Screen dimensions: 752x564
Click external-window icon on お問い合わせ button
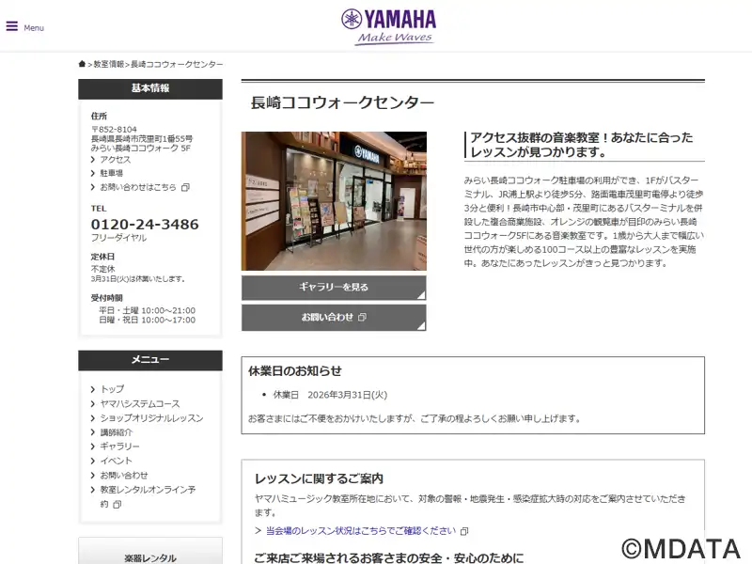pyautogui.click(x=362, y=317)
